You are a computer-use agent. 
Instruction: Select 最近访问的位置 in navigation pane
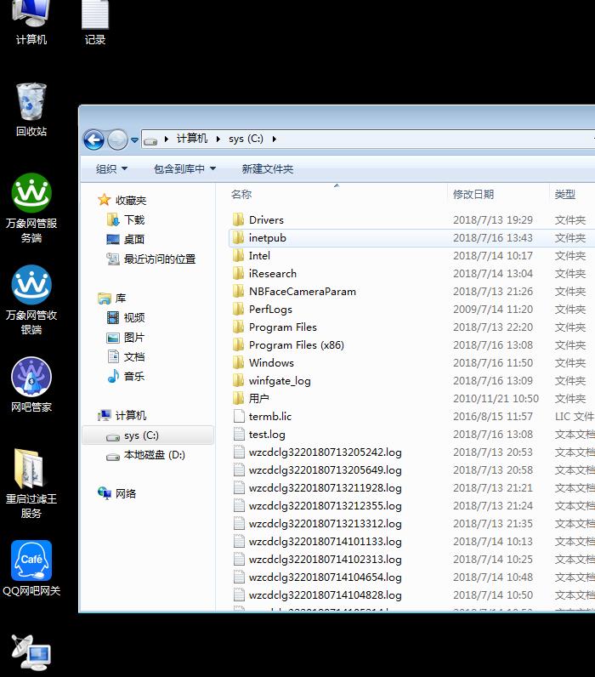click(151, 259)
